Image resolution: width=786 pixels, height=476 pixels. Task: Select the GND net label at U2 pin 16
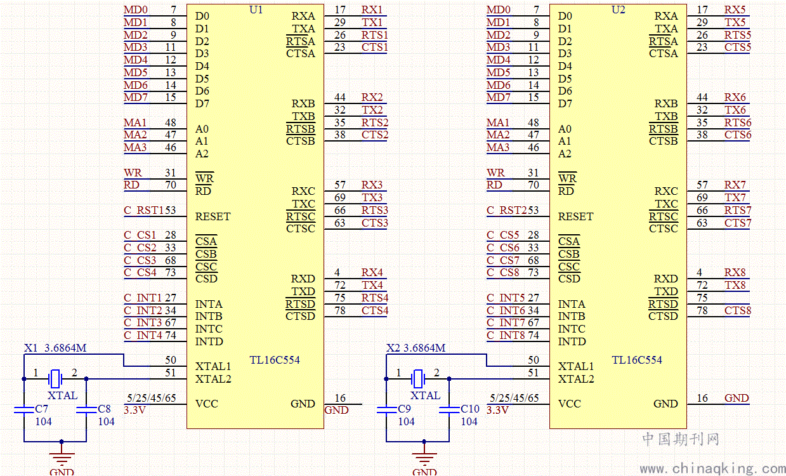pyautogui.click(x=737, y=398)
